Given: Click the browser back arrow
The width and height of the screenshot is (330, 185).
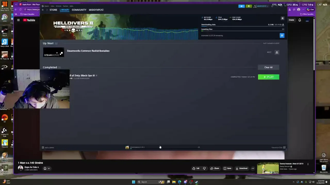Looking at the screenshot, I should pos(16,10).
